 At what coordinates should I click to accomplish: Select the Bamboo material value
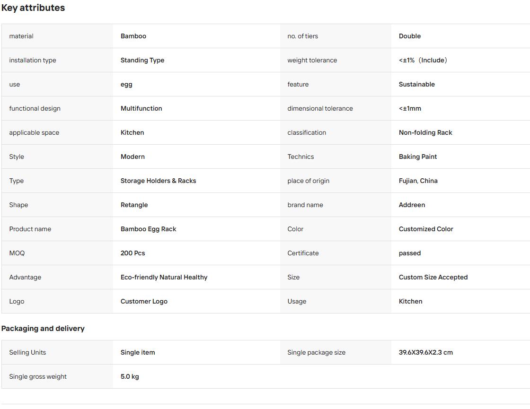click(x=133, y=36)
